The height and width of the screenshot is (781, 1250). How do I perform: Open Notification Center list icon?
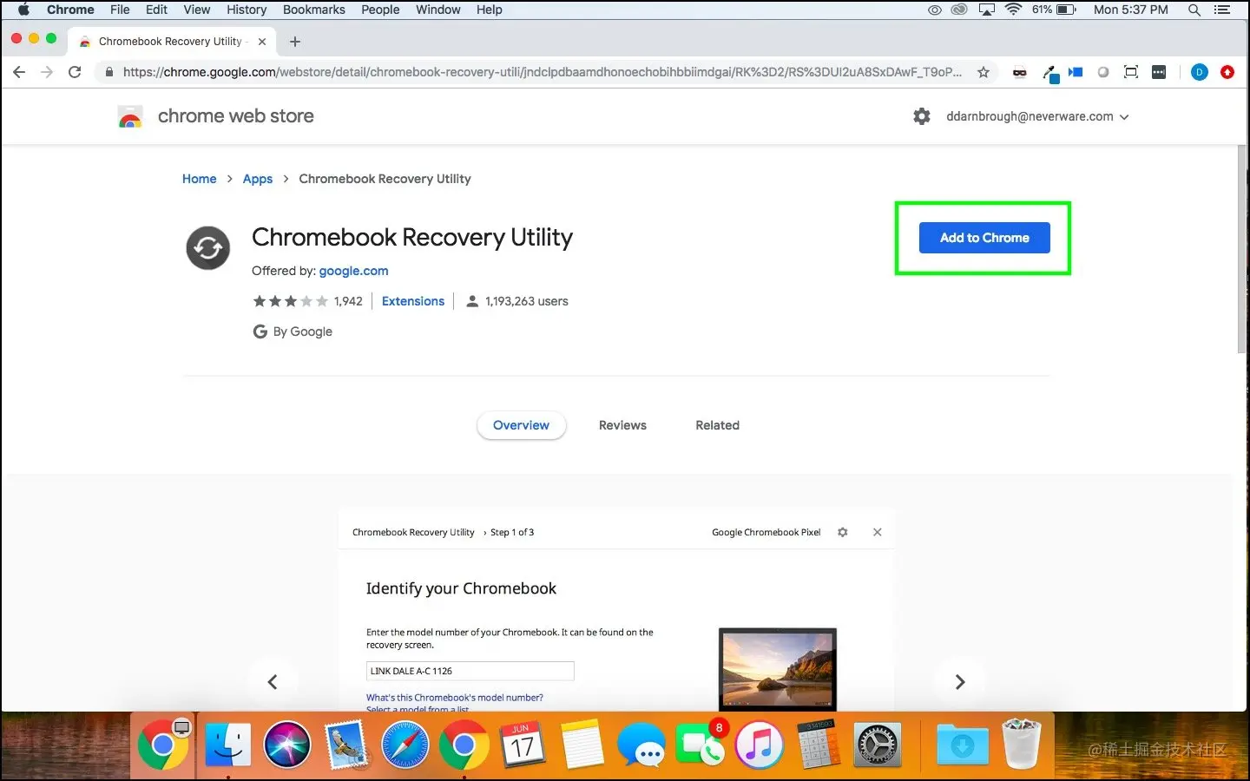click(1222, 10)
